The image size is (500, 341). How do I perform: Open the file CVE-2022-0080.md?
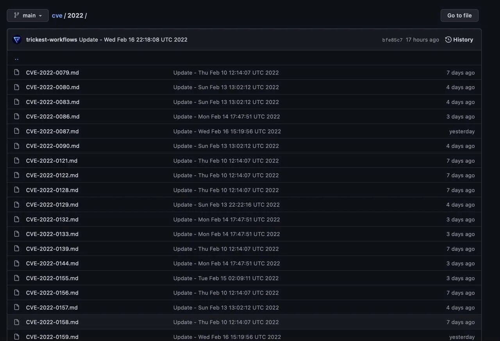53,87
